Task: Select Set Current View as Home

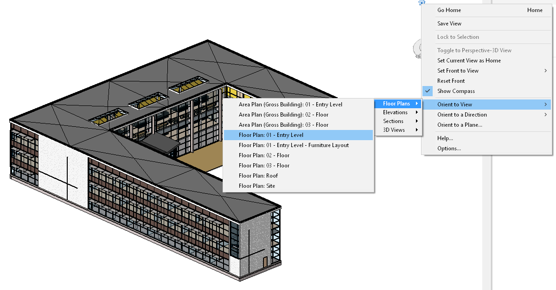Action: click(469, 60)
